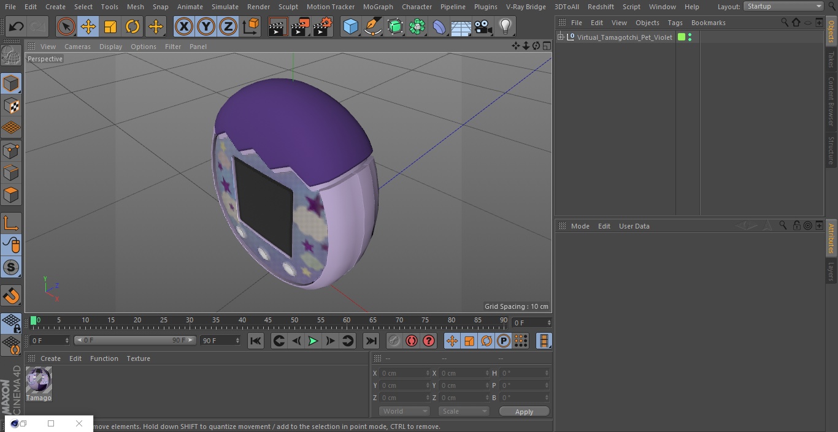Click the Make Editable icon
This screenshot has width=838, height=432.
click(11, 56)
